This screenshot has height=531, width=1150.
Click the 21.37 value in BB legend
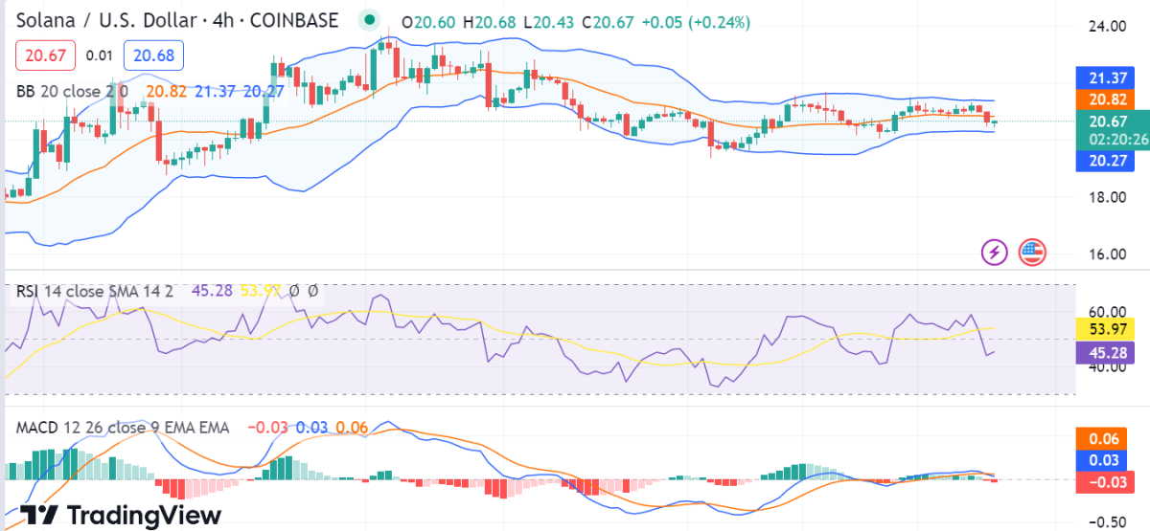(216, 91)
